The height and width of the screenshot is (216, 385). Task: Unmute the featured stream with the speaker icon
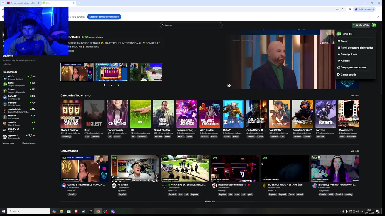click(x=229, y=86)
